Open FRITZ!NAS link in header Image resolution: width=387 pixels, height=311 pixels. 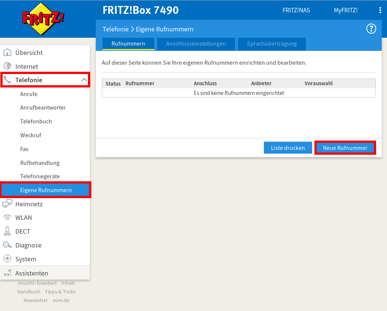[296, 10]
